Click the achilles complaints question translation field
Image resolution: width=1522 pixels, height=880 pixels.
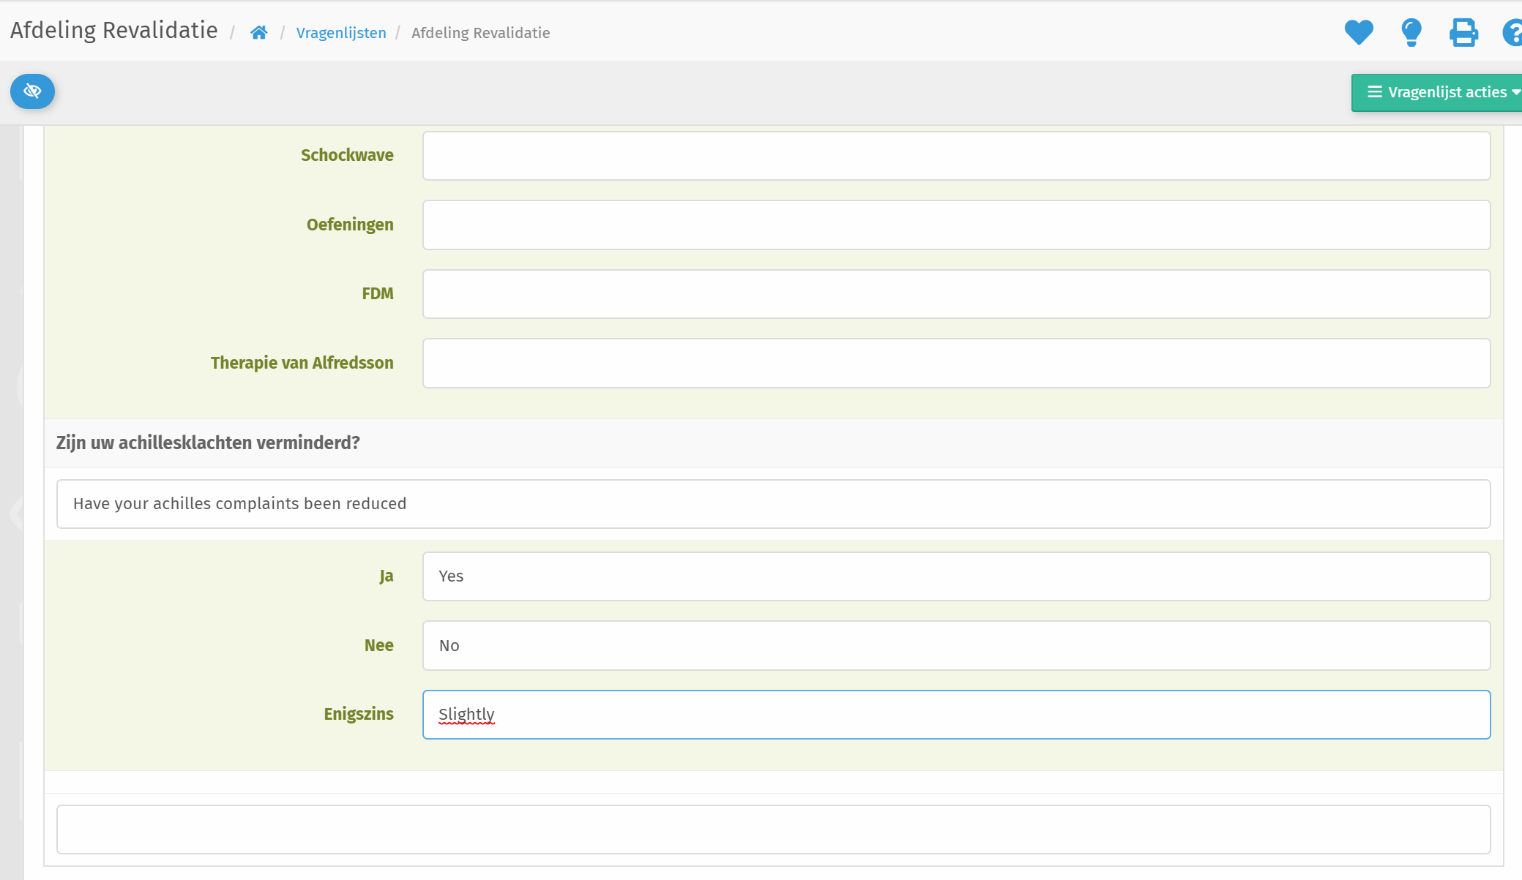click(x=773, y=504)
